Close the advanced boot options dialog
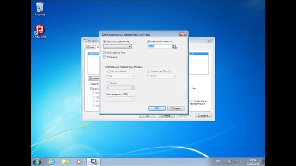The width and height of the screenshot is (296, 166). click(x=183, y=35)
